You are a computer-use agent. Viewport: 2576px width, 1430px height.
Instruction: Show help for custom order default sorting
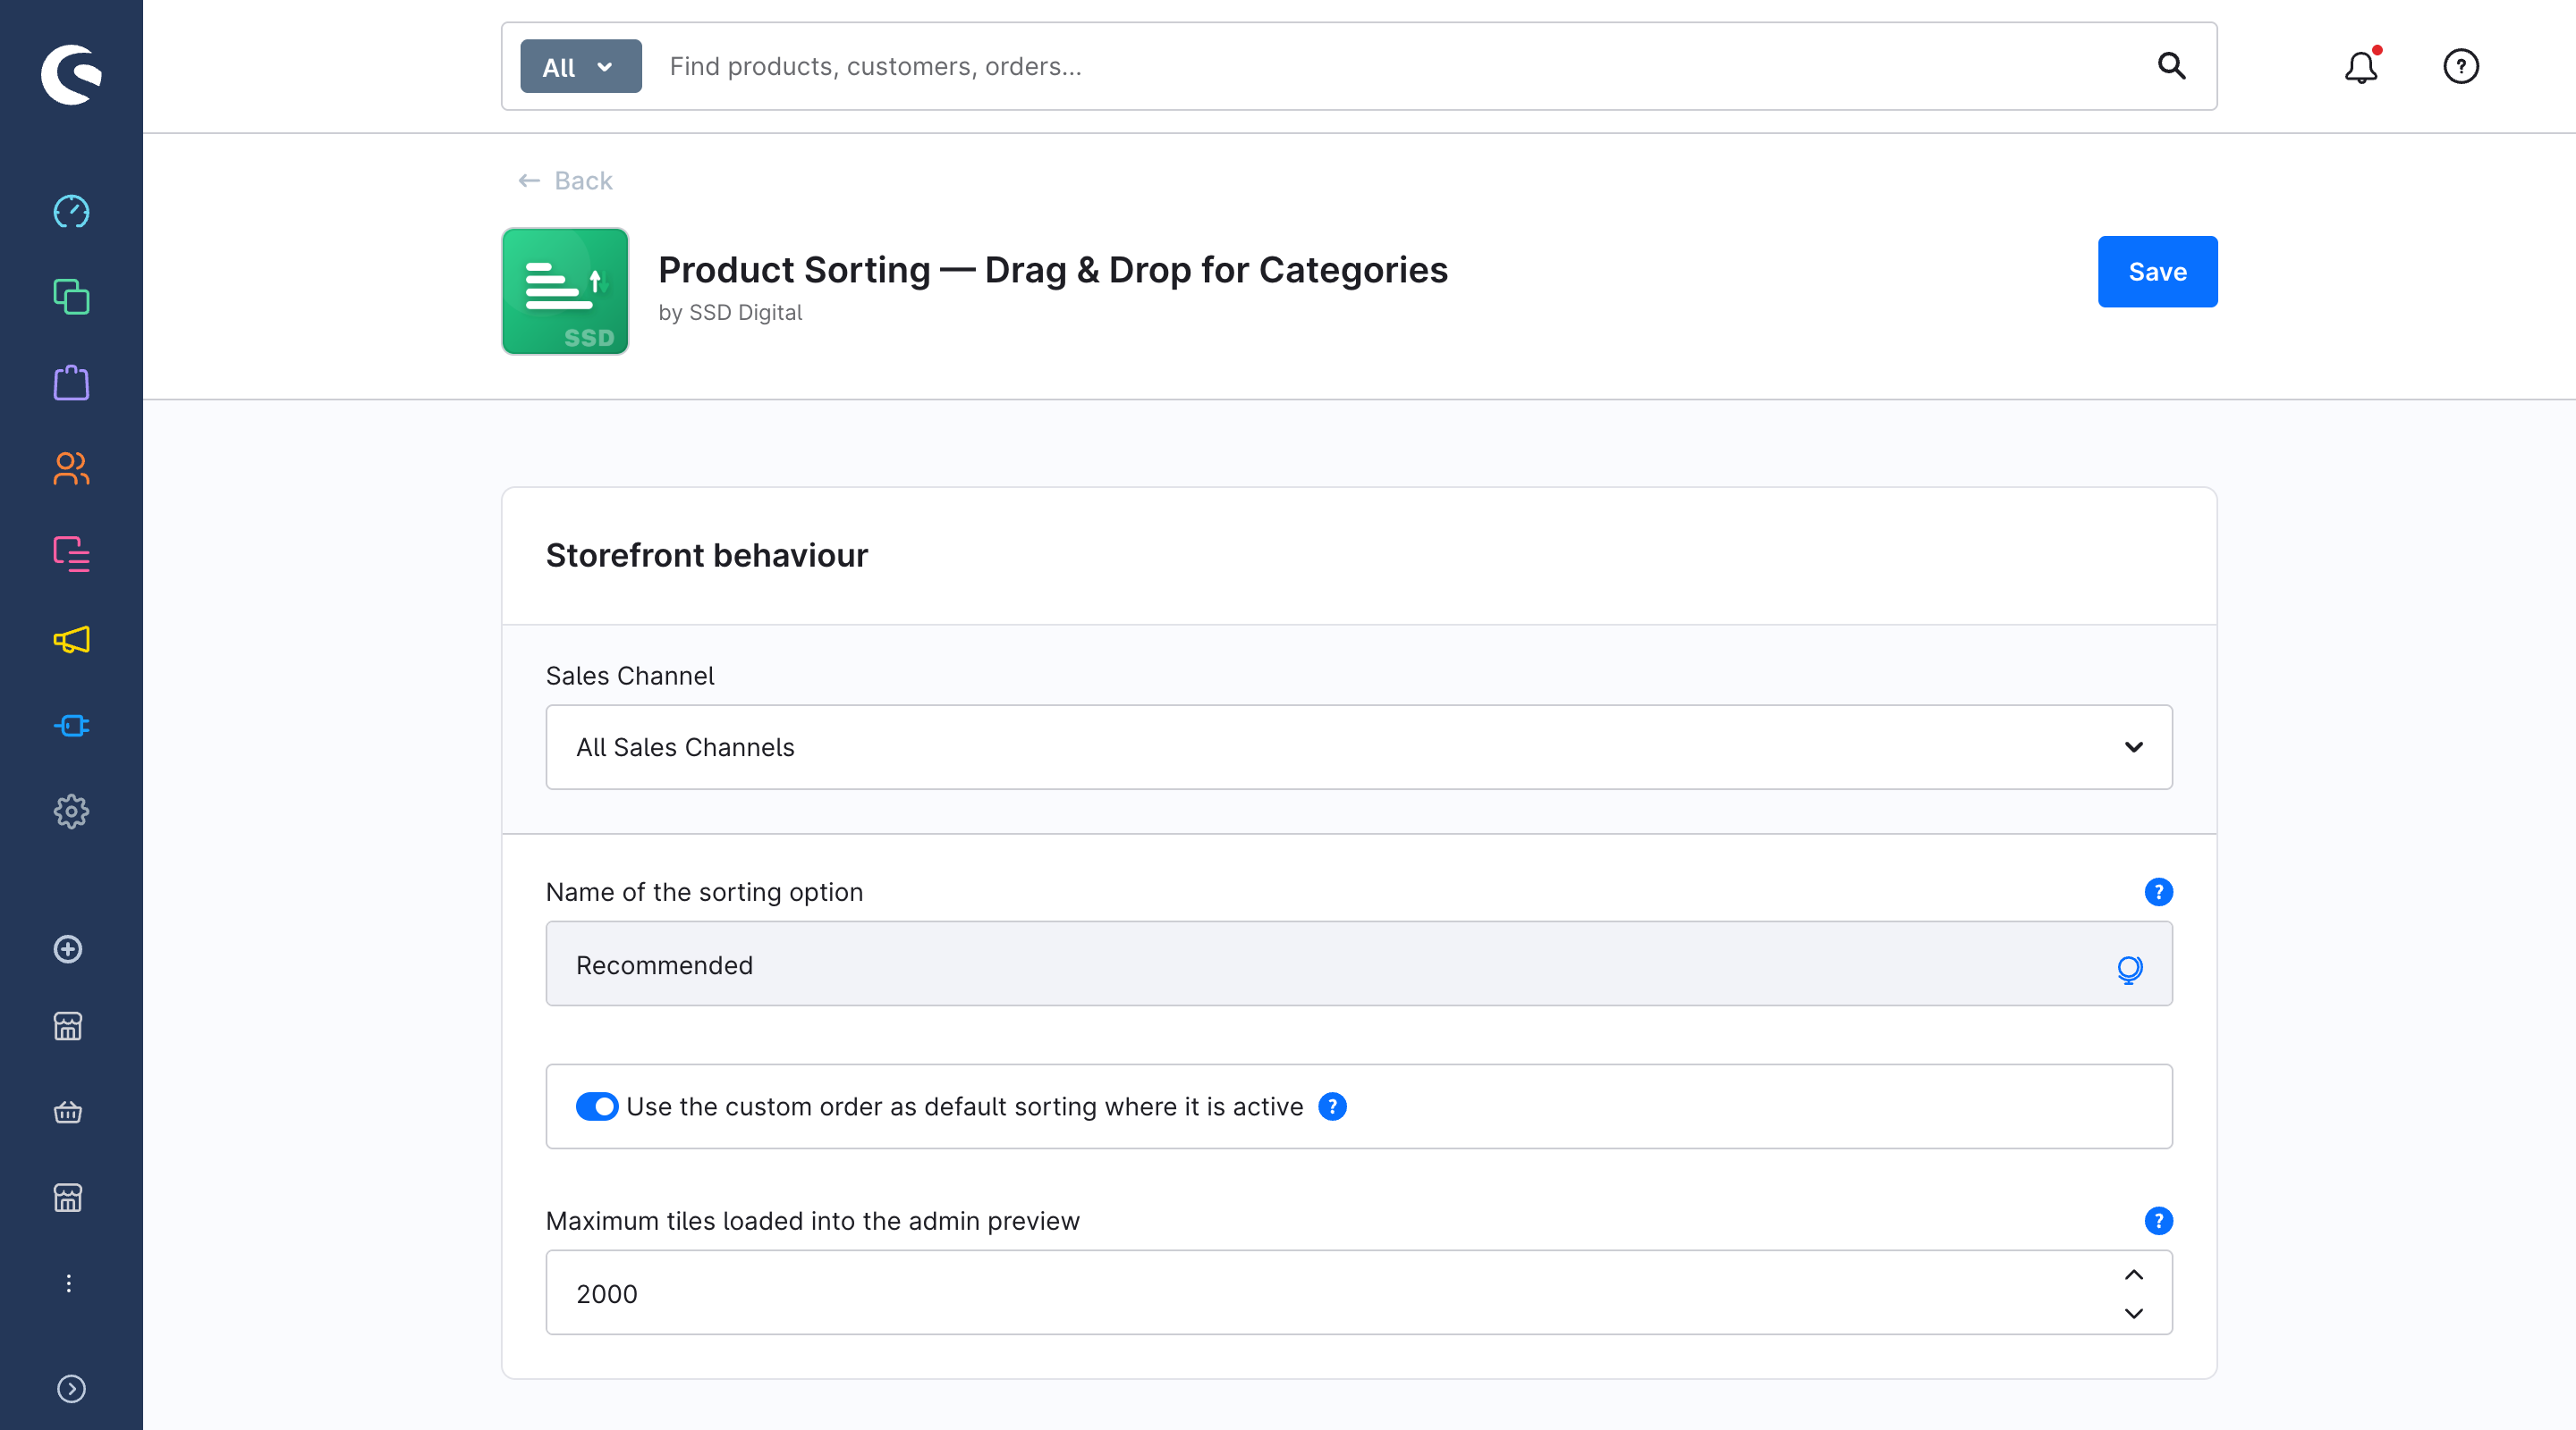(x=1332, y=1106)
